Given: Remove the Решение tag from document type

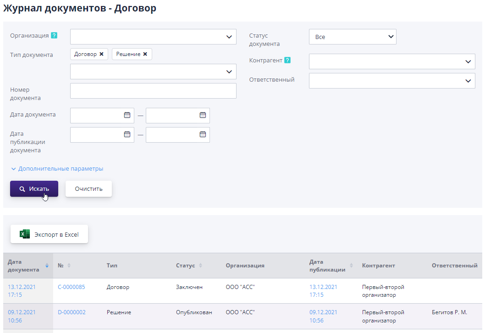Looking at the screenshot, I should (x=145, y=54).
